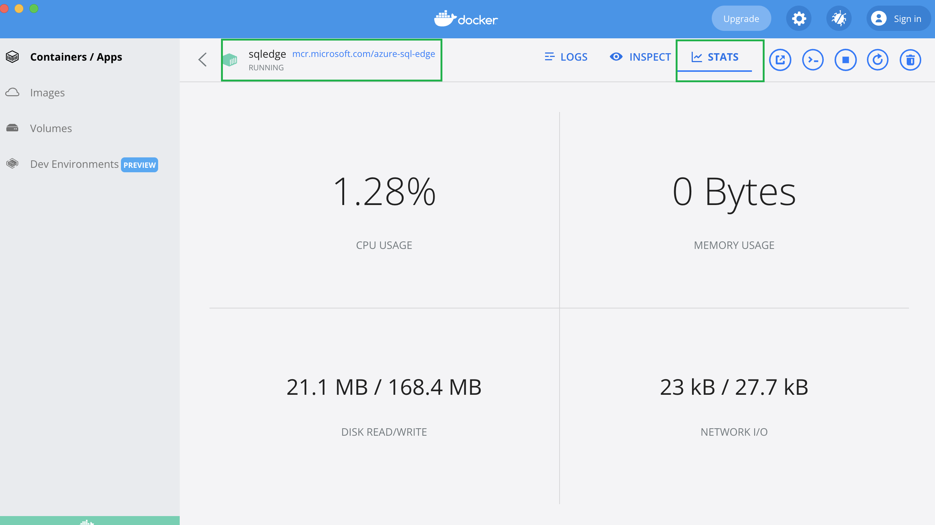Sign in to Docker account

click(x=897, y=19)
